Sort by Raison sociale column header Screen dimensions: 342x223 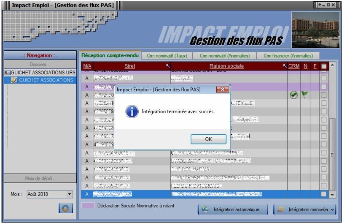226,66
